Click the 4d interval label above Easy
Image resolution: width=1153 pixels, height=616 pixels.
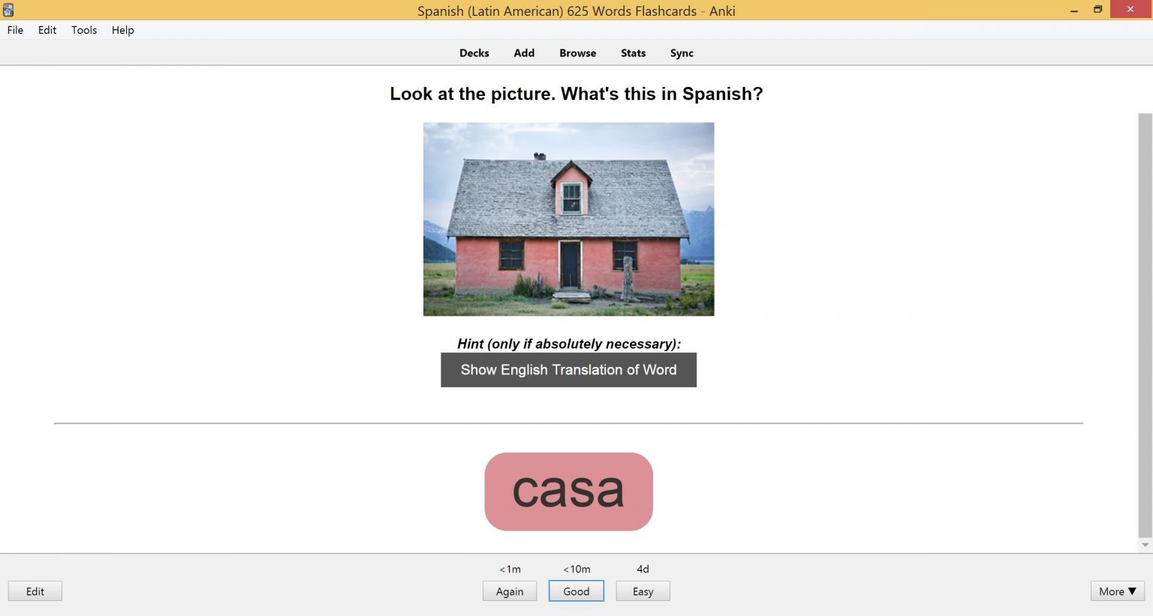click(643, 569)
